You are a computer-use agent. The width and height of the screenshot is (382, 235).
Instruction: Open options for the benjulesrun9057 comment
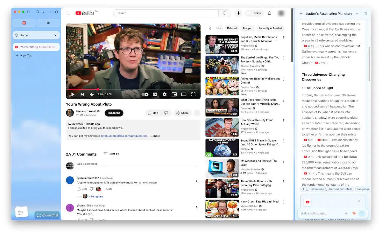[196, 180]
